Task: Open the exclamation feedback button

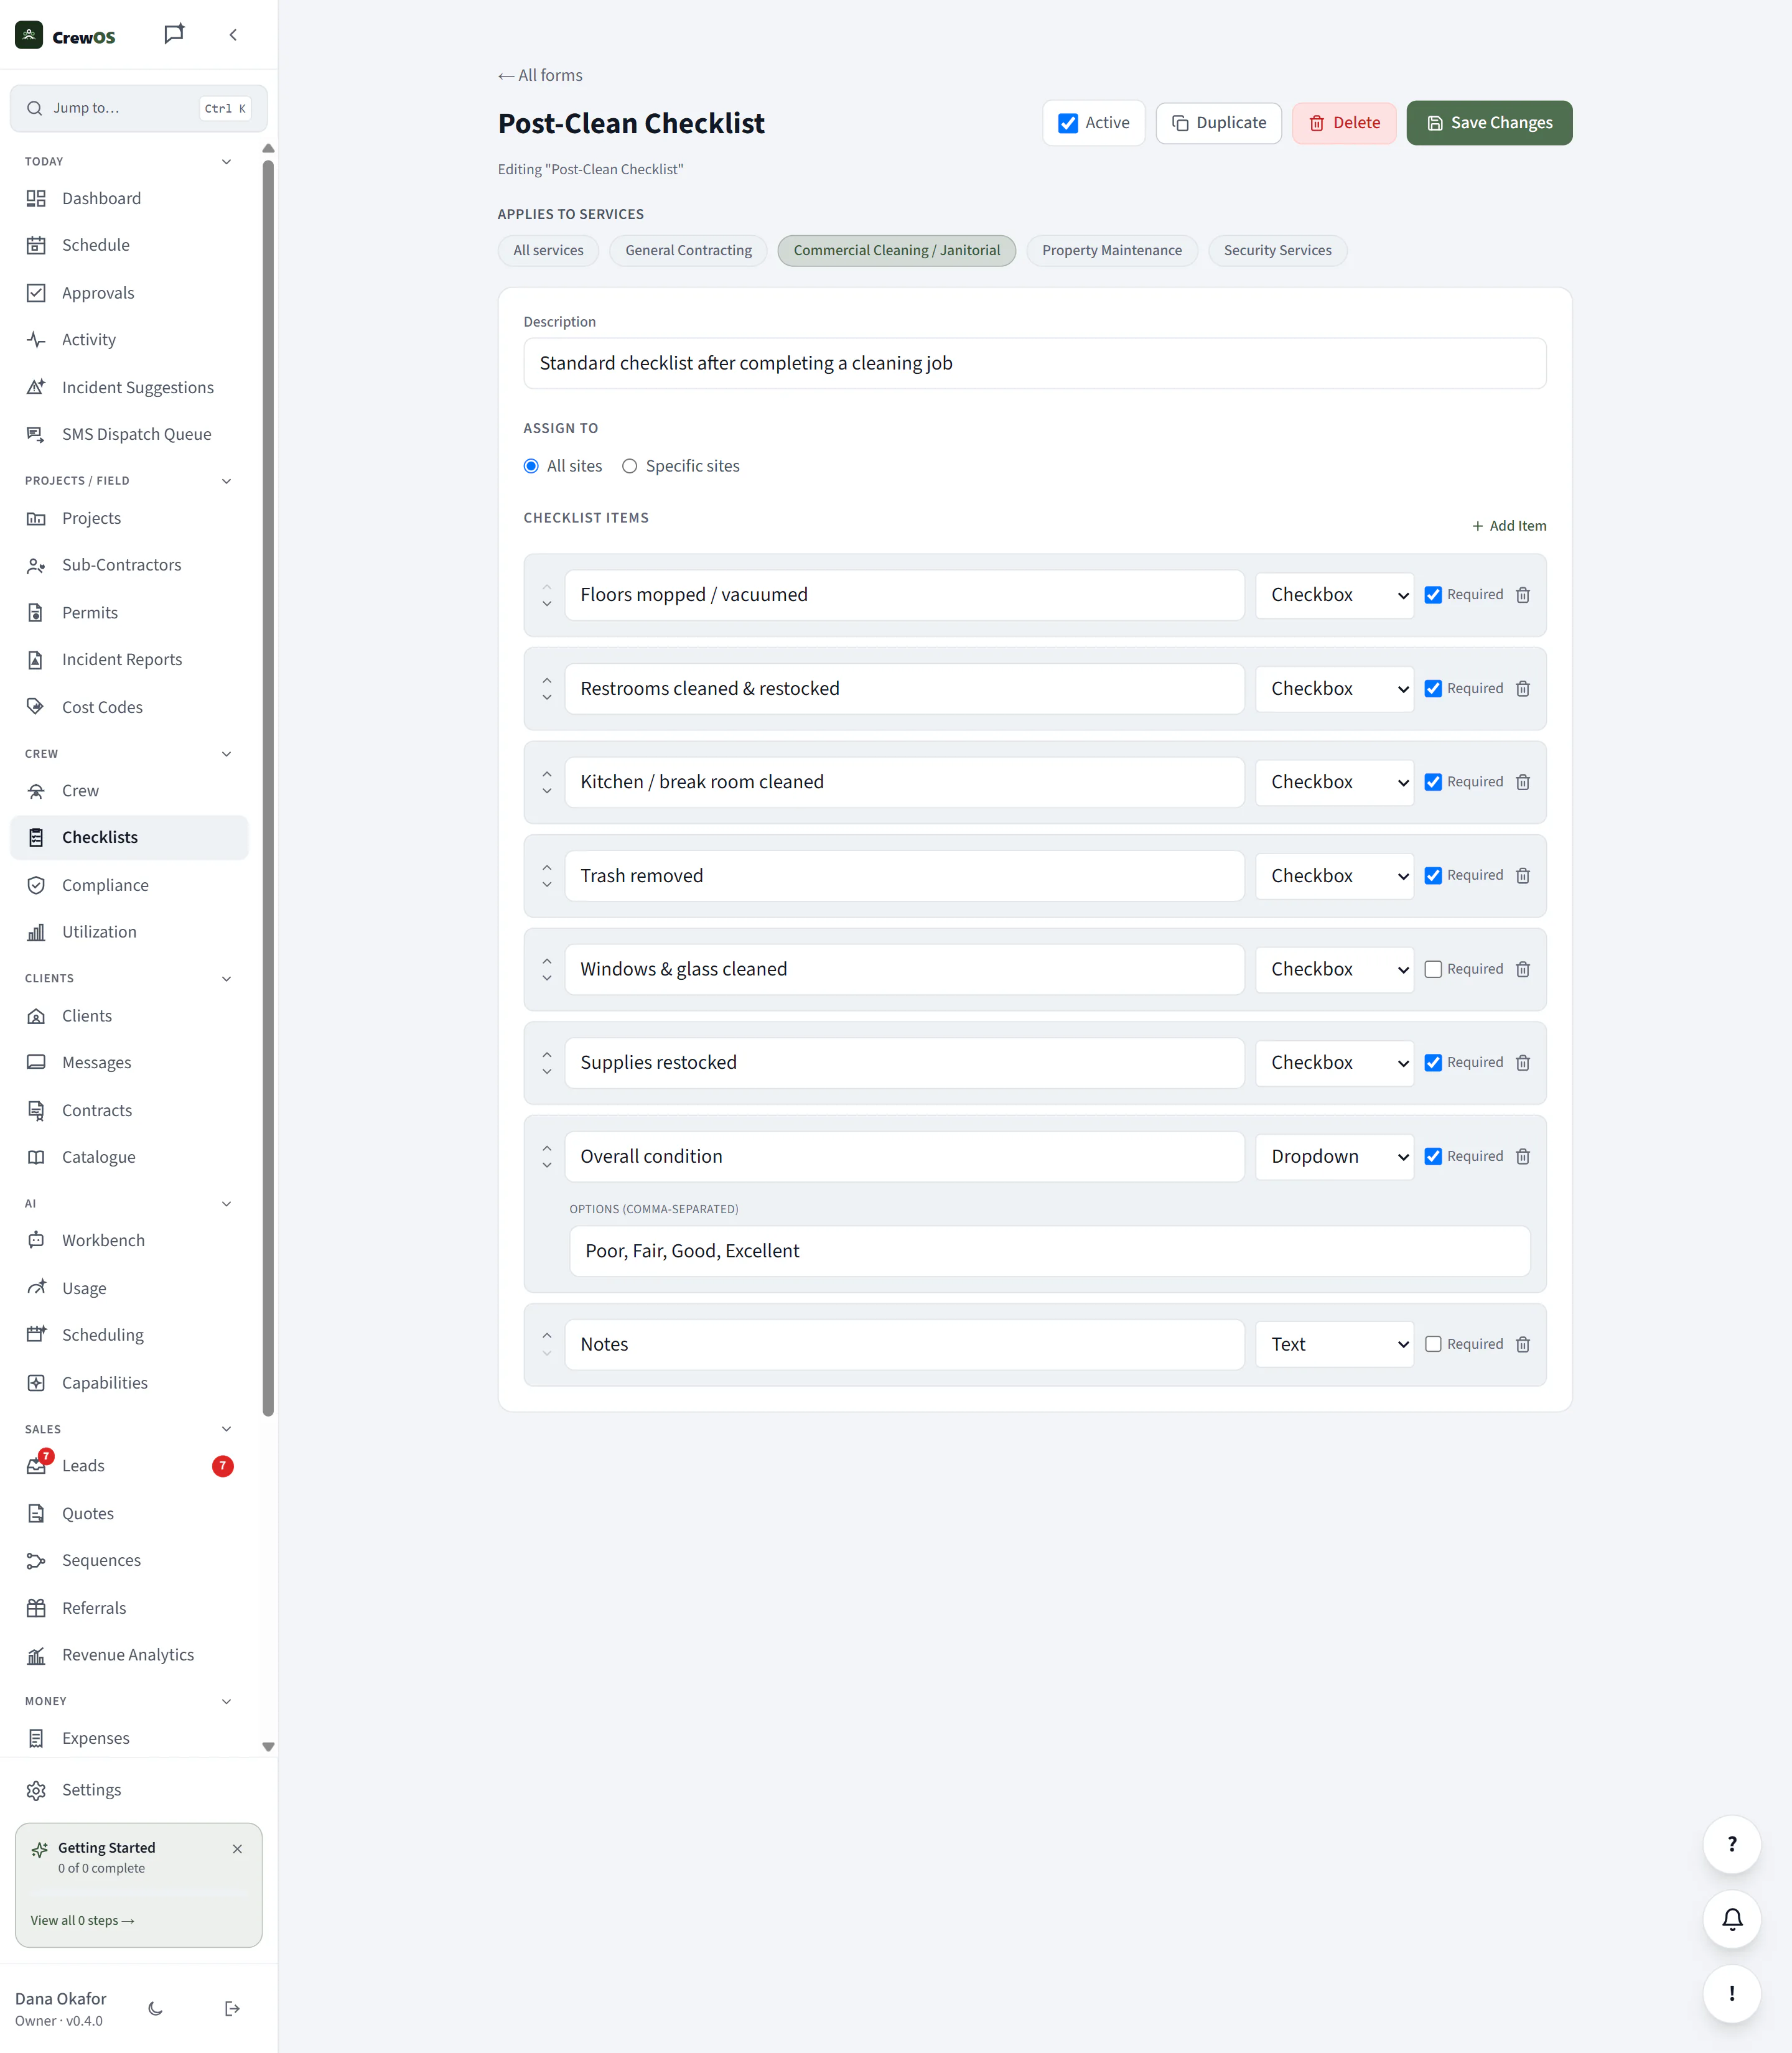Action: (x=1731, y=1993)
